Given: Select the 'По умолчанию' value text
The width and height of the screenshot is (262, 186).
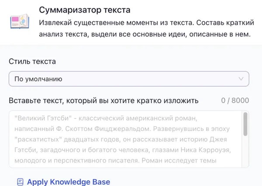Looking at the screenshot, I should (x=38, y=79).
